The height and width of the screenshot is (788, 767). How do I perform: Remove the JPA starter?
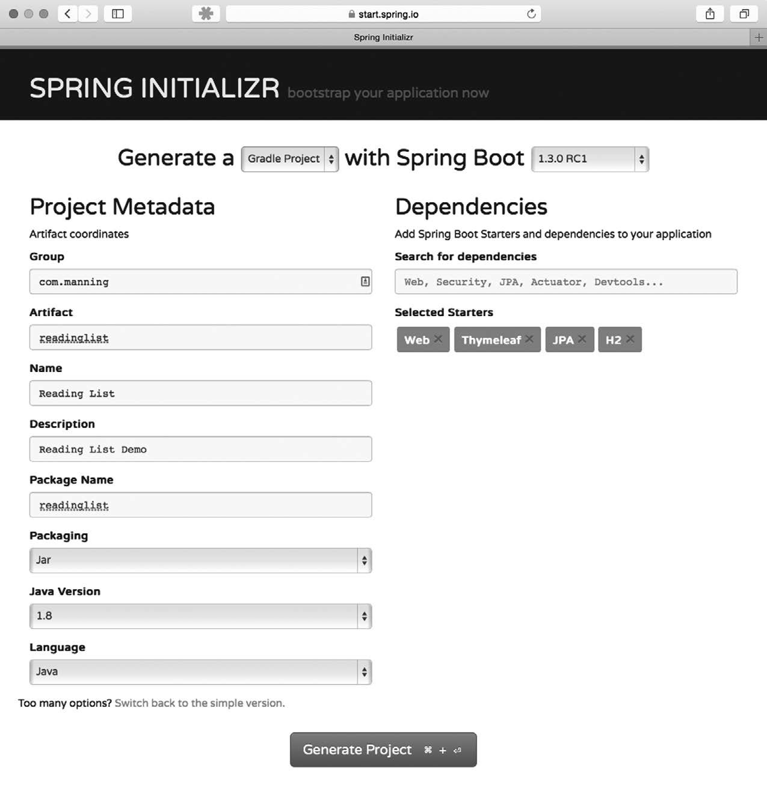click(x=582, y=339)
